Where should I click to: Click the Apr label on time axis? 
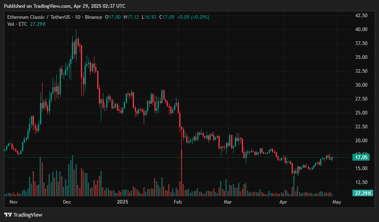(283, 202)
